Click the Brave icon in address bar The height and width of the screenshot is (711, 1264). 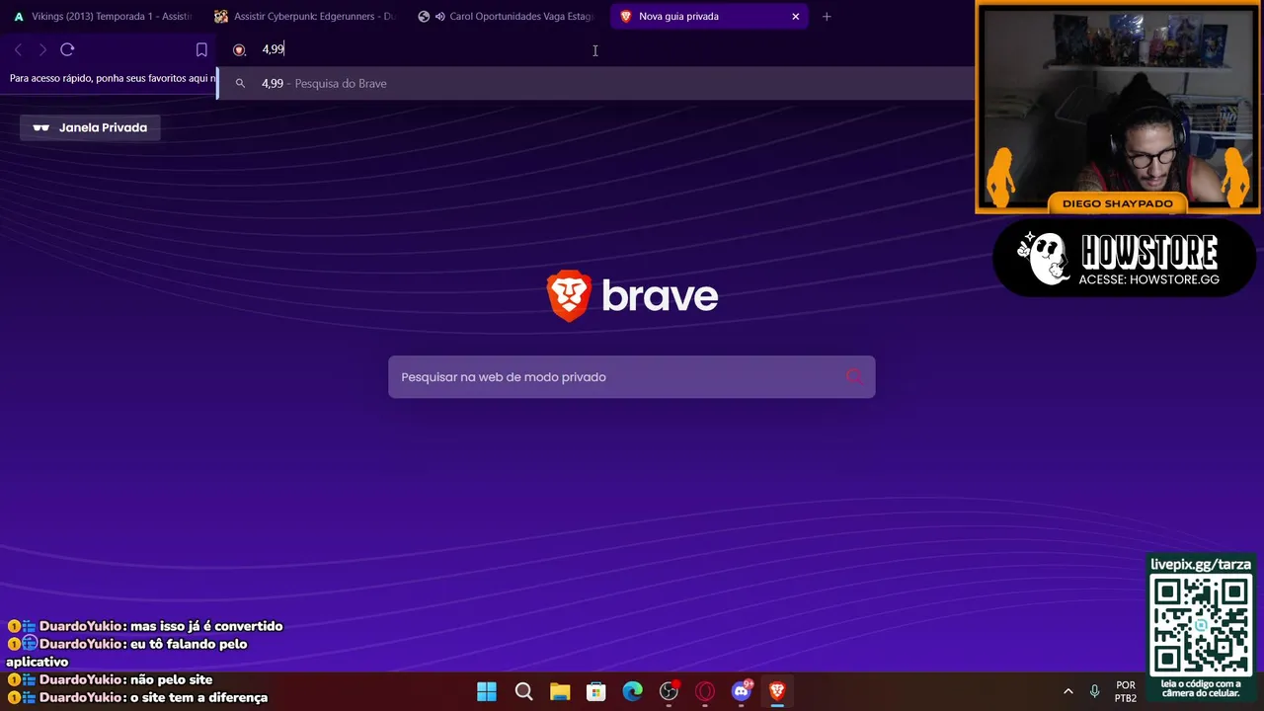click(x=239, y=49)
